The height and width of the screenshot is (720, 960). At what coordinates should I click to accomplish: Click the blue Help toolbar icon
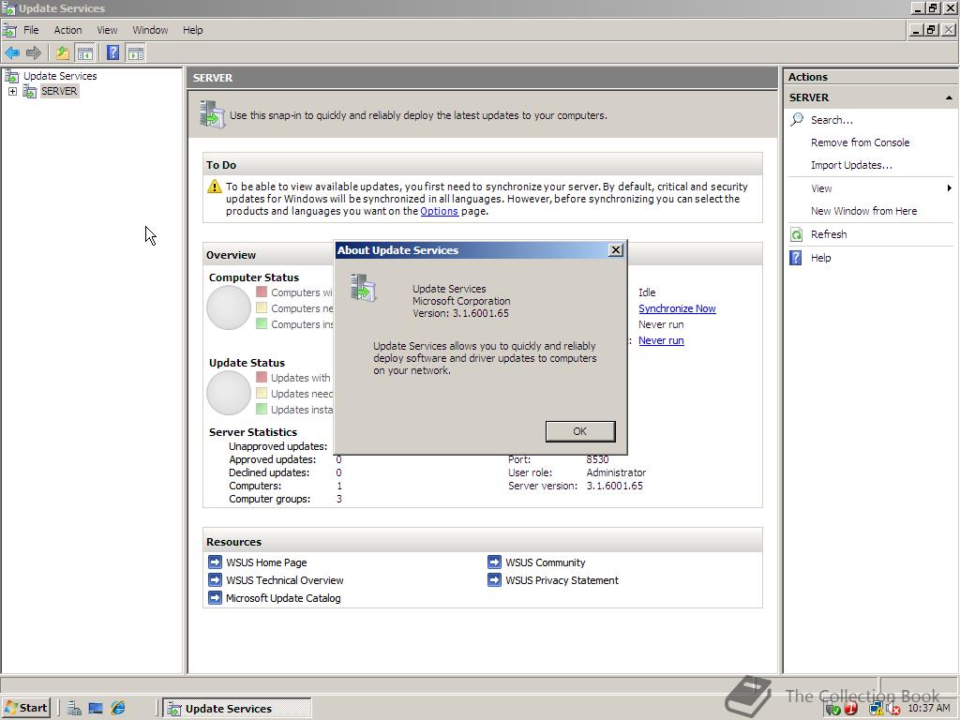[112, 53]
